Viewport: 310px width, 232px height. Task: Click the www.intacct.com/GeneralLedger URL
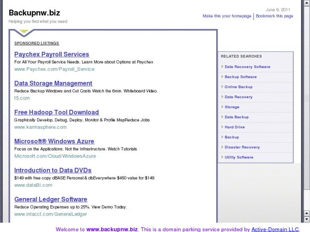tap(51, 214)
